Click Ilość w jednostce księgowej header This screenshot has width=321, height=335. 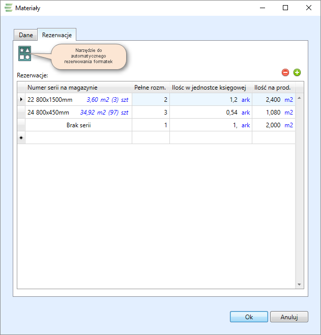210,87
